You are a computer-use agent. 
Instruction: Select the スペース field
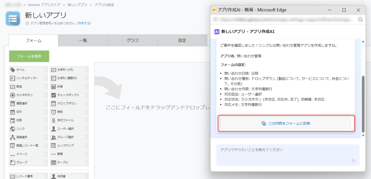point(28,154)
